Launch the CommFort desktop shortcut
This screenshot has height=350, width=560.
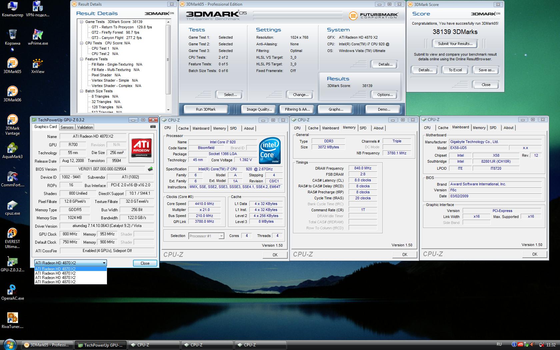tap(12, 179)
